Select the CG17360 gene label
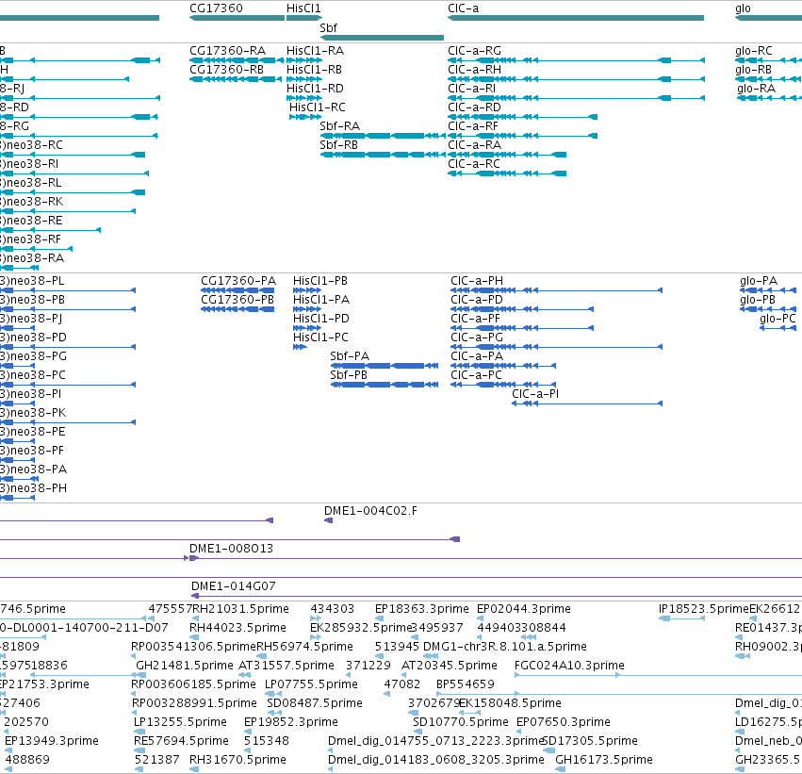The image size is (802, 774). (x=216, y=8)
